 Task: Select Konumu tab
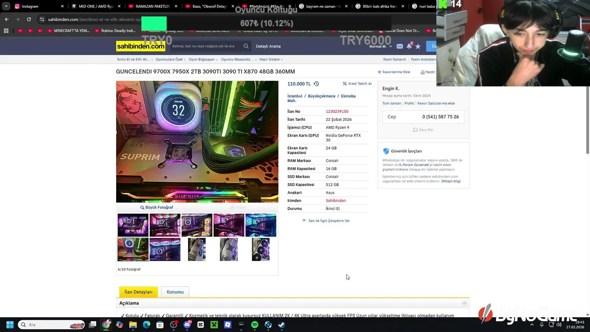(x=175, y=292)
